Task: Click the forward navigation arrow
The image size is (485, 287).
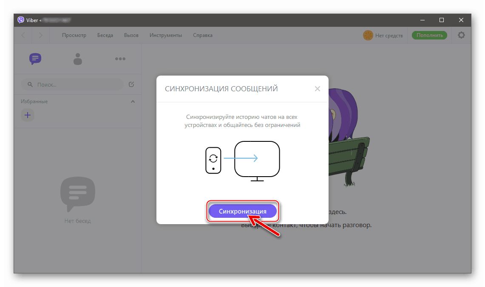Action: tap(40, 35)
